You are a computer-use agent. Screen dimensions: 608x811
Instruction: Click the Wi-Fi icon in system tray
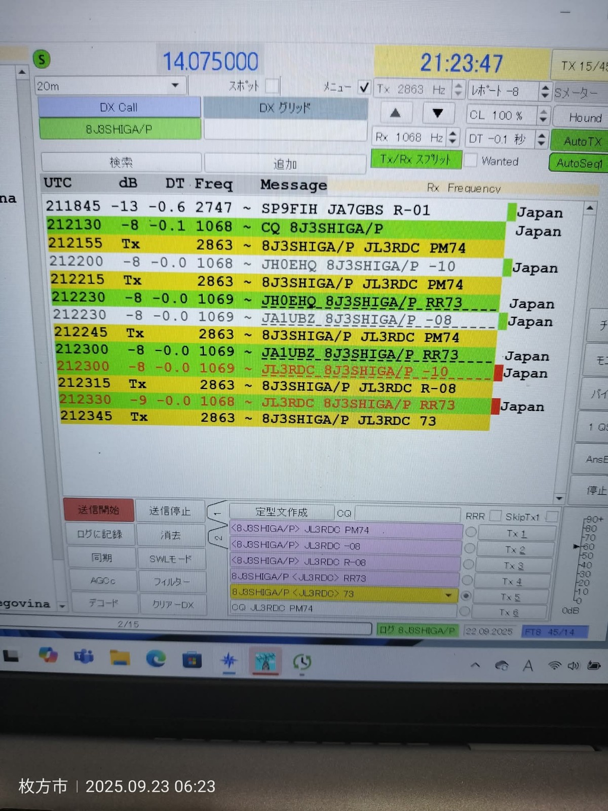point(555,666)
